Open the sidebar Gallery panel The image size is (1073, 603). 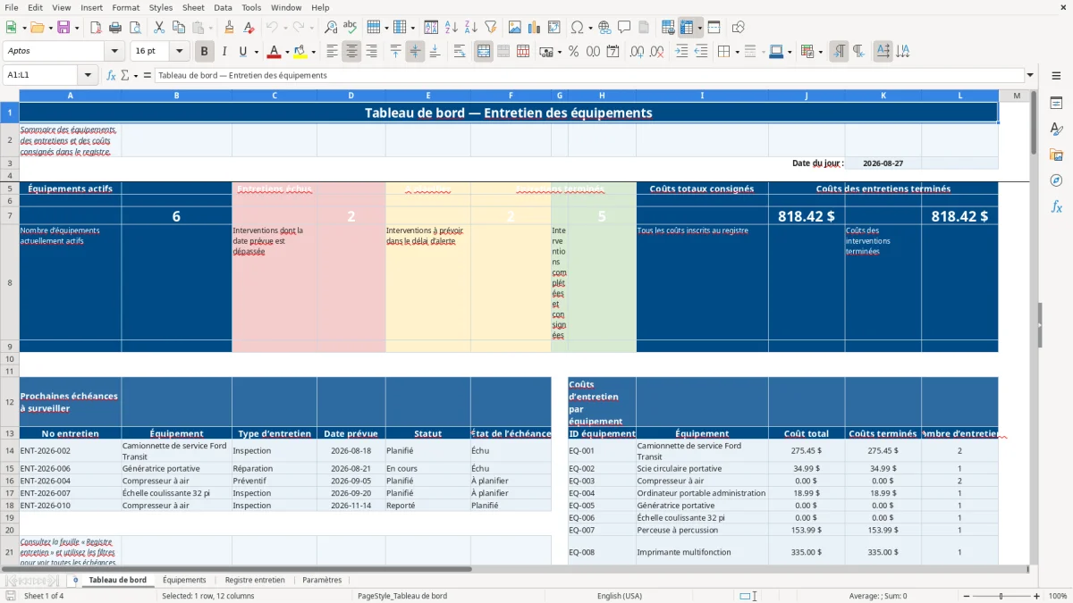pos(1056,155)
